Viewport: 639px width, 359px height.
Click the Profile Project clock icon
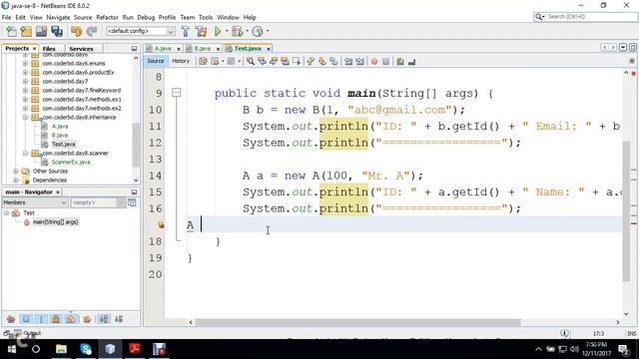pyautogui.click(x=258, y=31)
